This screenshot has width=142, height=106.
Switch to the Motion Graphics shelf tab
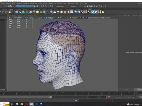tap(70, 9)
